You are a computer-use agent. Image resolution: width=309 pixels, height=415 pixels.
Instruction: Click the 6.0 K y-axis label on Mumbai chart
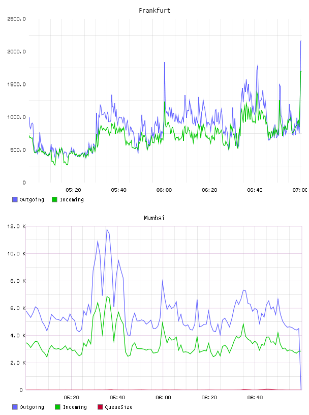[18, 308]
